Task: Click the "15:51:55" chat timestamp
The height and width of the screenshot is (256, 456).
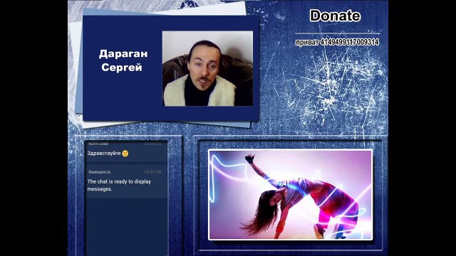Action: (152, 172)
